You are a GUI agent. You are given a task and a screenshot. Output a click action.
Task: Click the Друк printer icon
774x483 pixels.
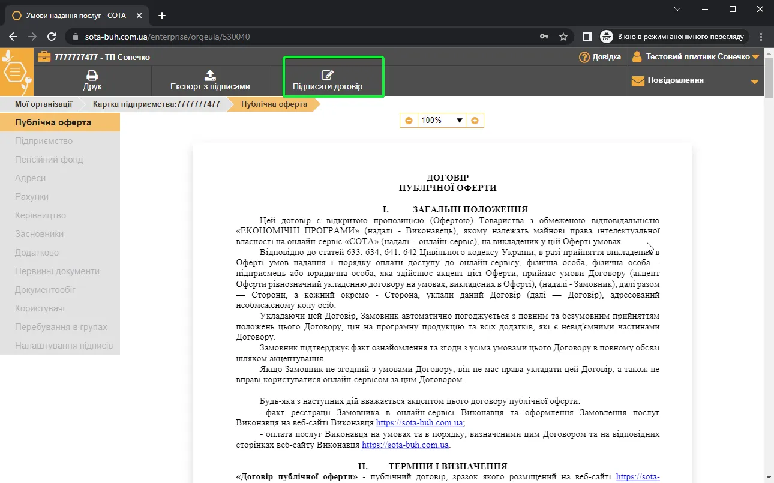pyautogui.click(x=92, y=76)
